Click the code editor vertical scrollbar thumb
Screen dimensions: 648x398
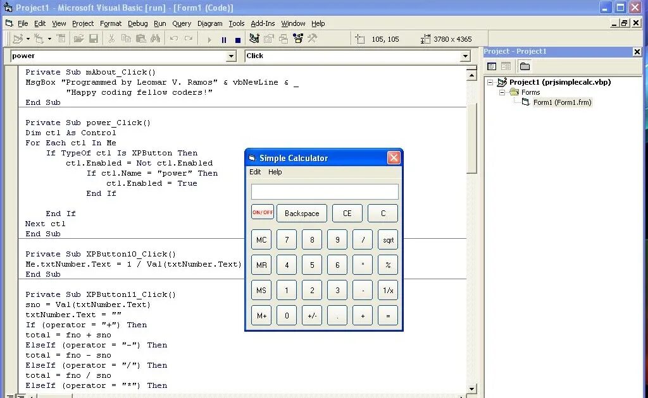pyautogui.click(x=472, y=138)
